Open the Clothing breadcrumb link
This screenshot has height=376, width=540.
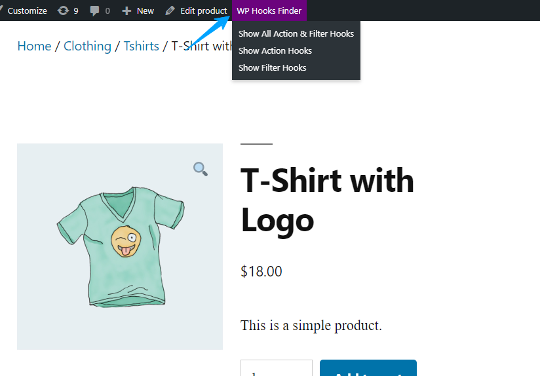click(87, 46)
